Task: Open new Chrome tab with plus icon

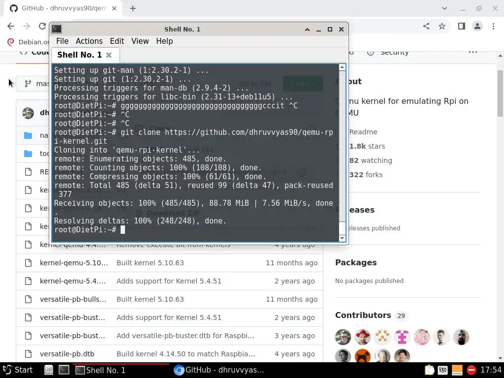Action: click(133, 8)
